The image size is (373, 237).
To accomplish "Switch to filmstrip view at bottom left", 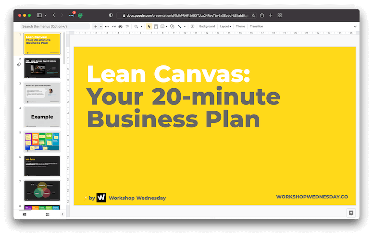I will 25,214.
